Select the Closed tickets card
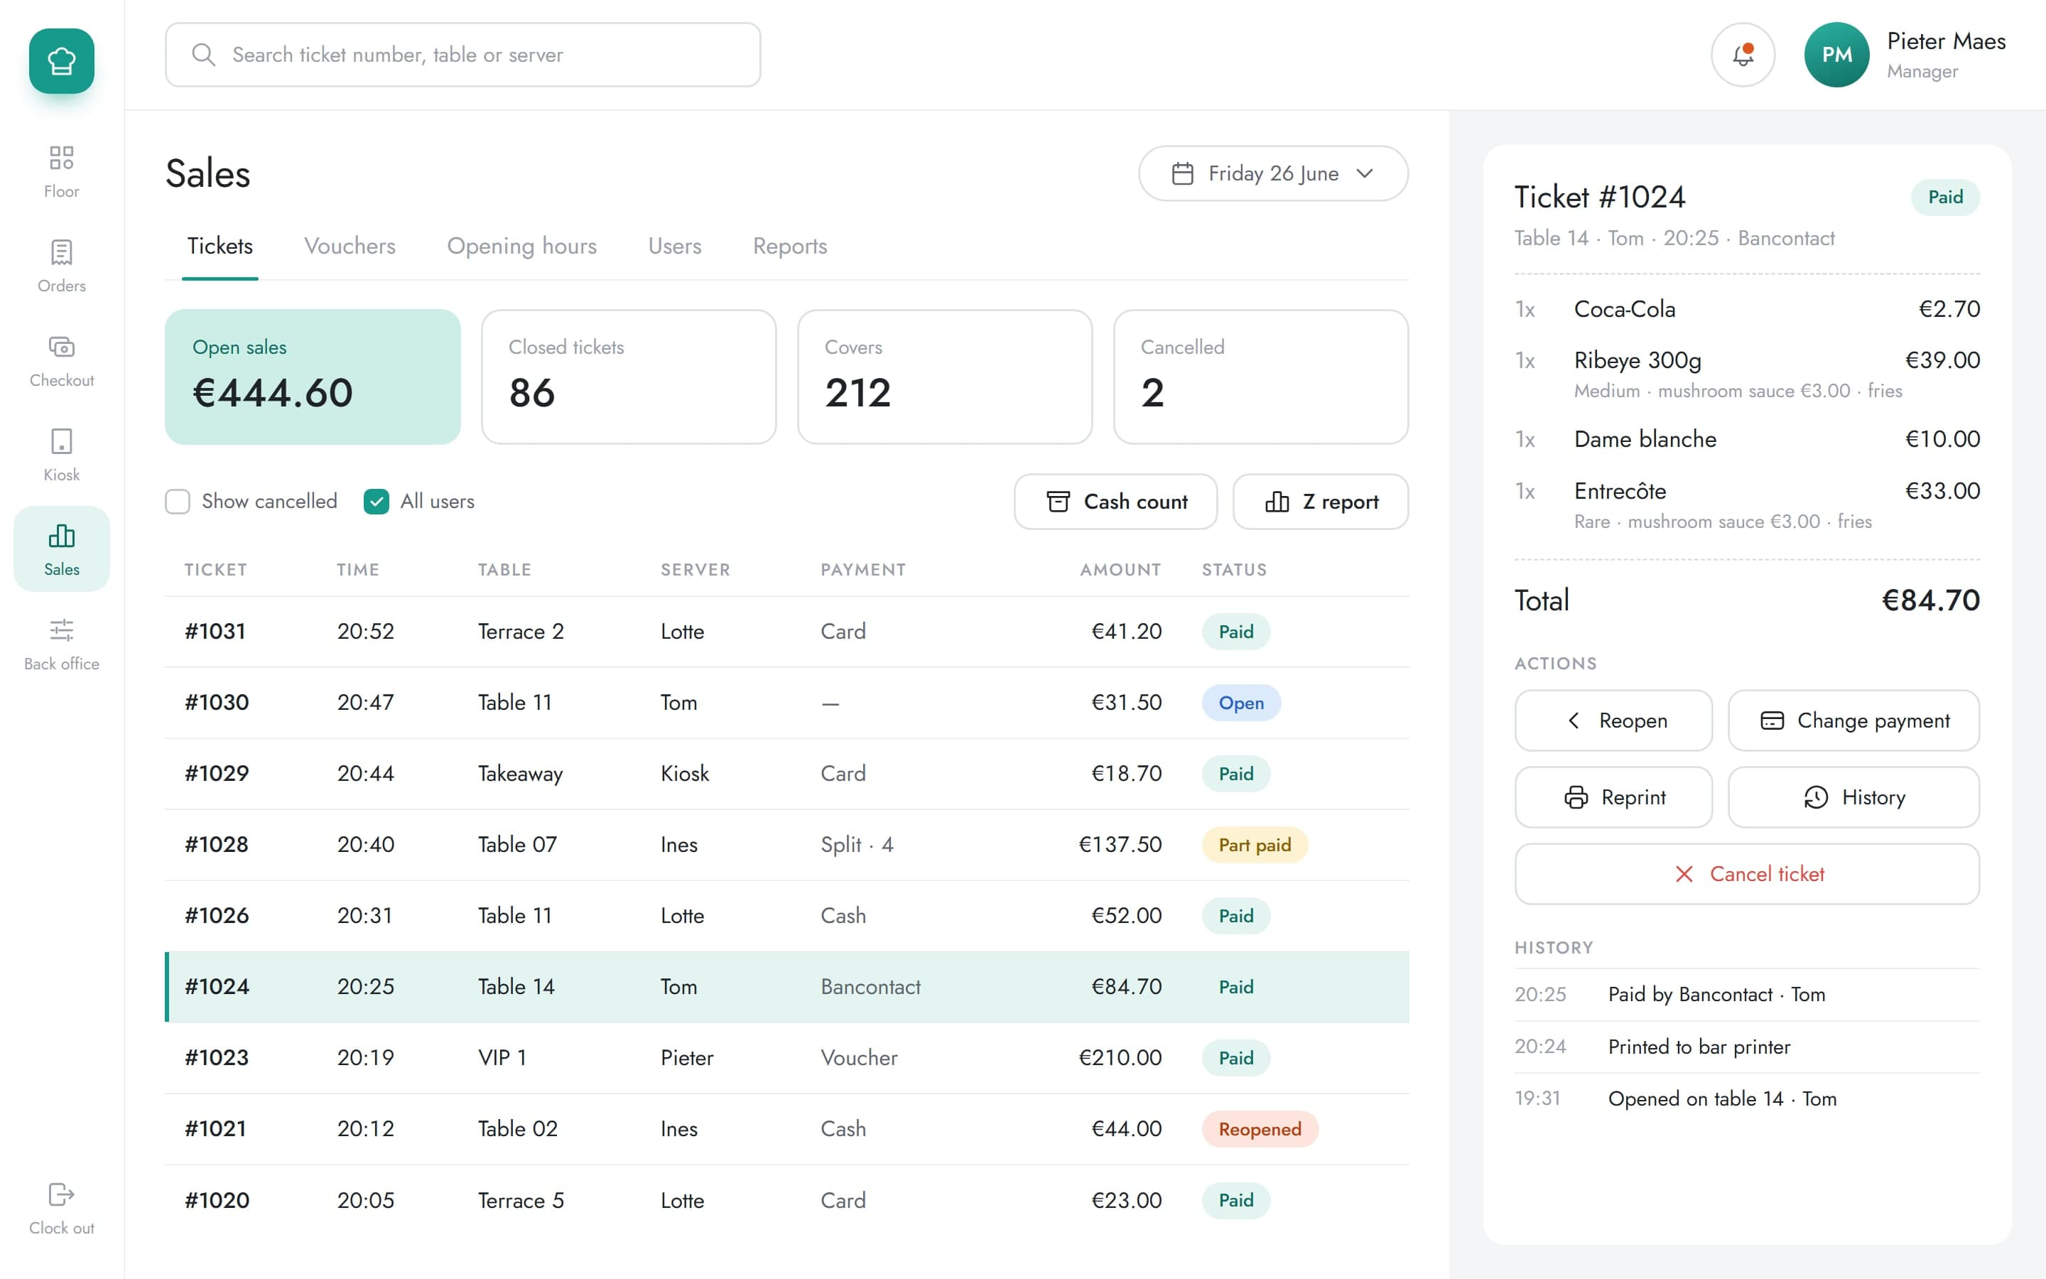 [x=628, y=377]
